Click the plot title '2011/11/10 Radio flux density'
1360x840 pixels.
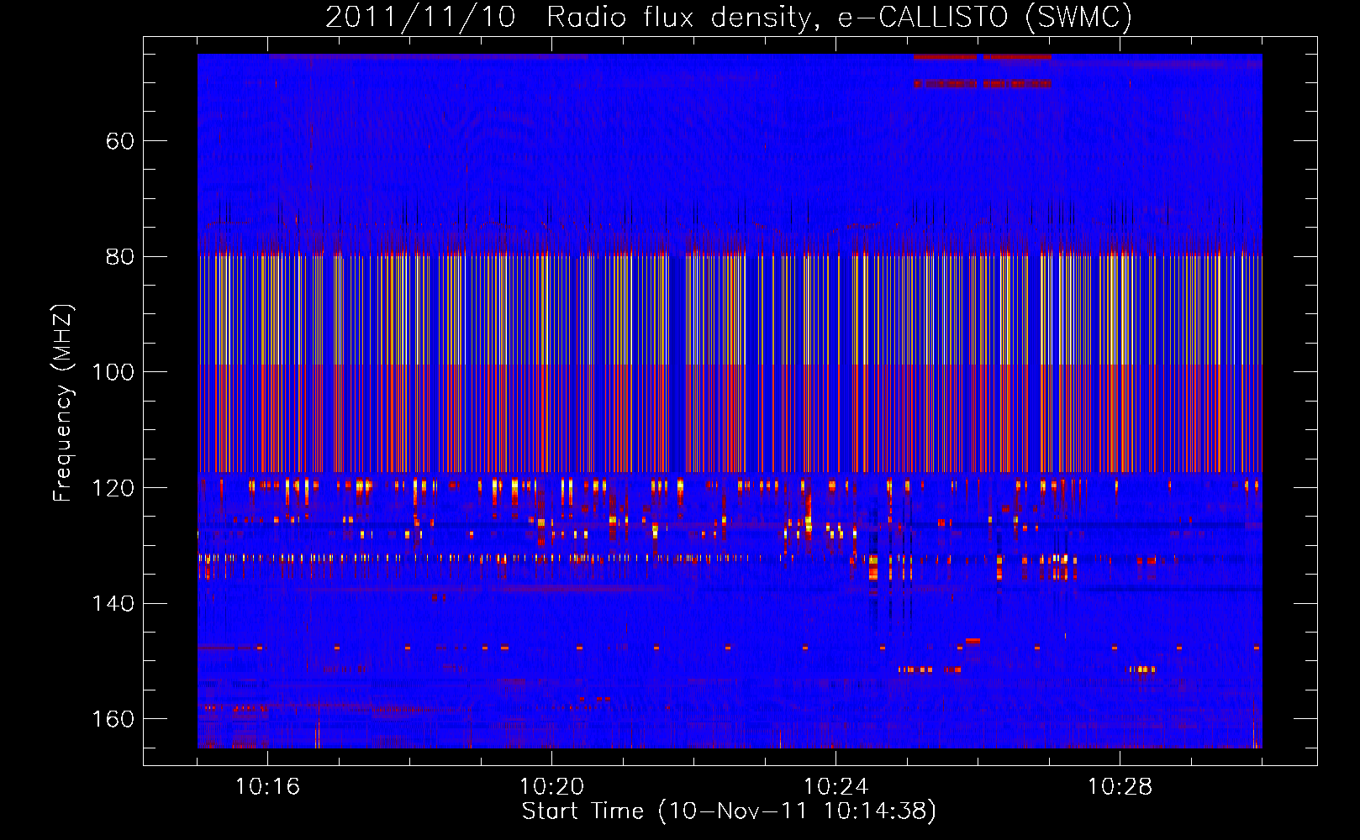tap(729, 17)
